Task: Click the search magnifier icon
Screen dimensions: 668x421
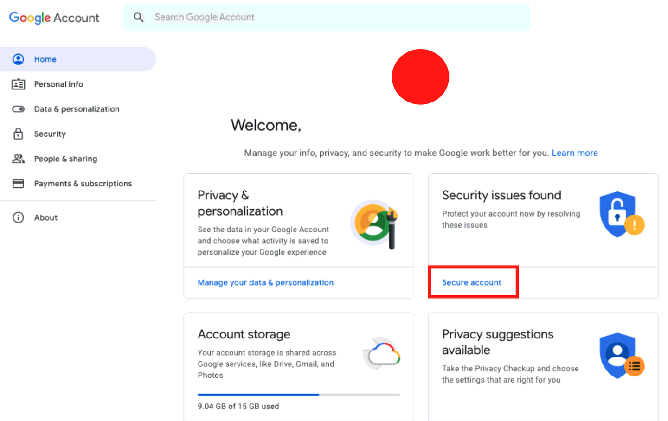Action: 138,17
